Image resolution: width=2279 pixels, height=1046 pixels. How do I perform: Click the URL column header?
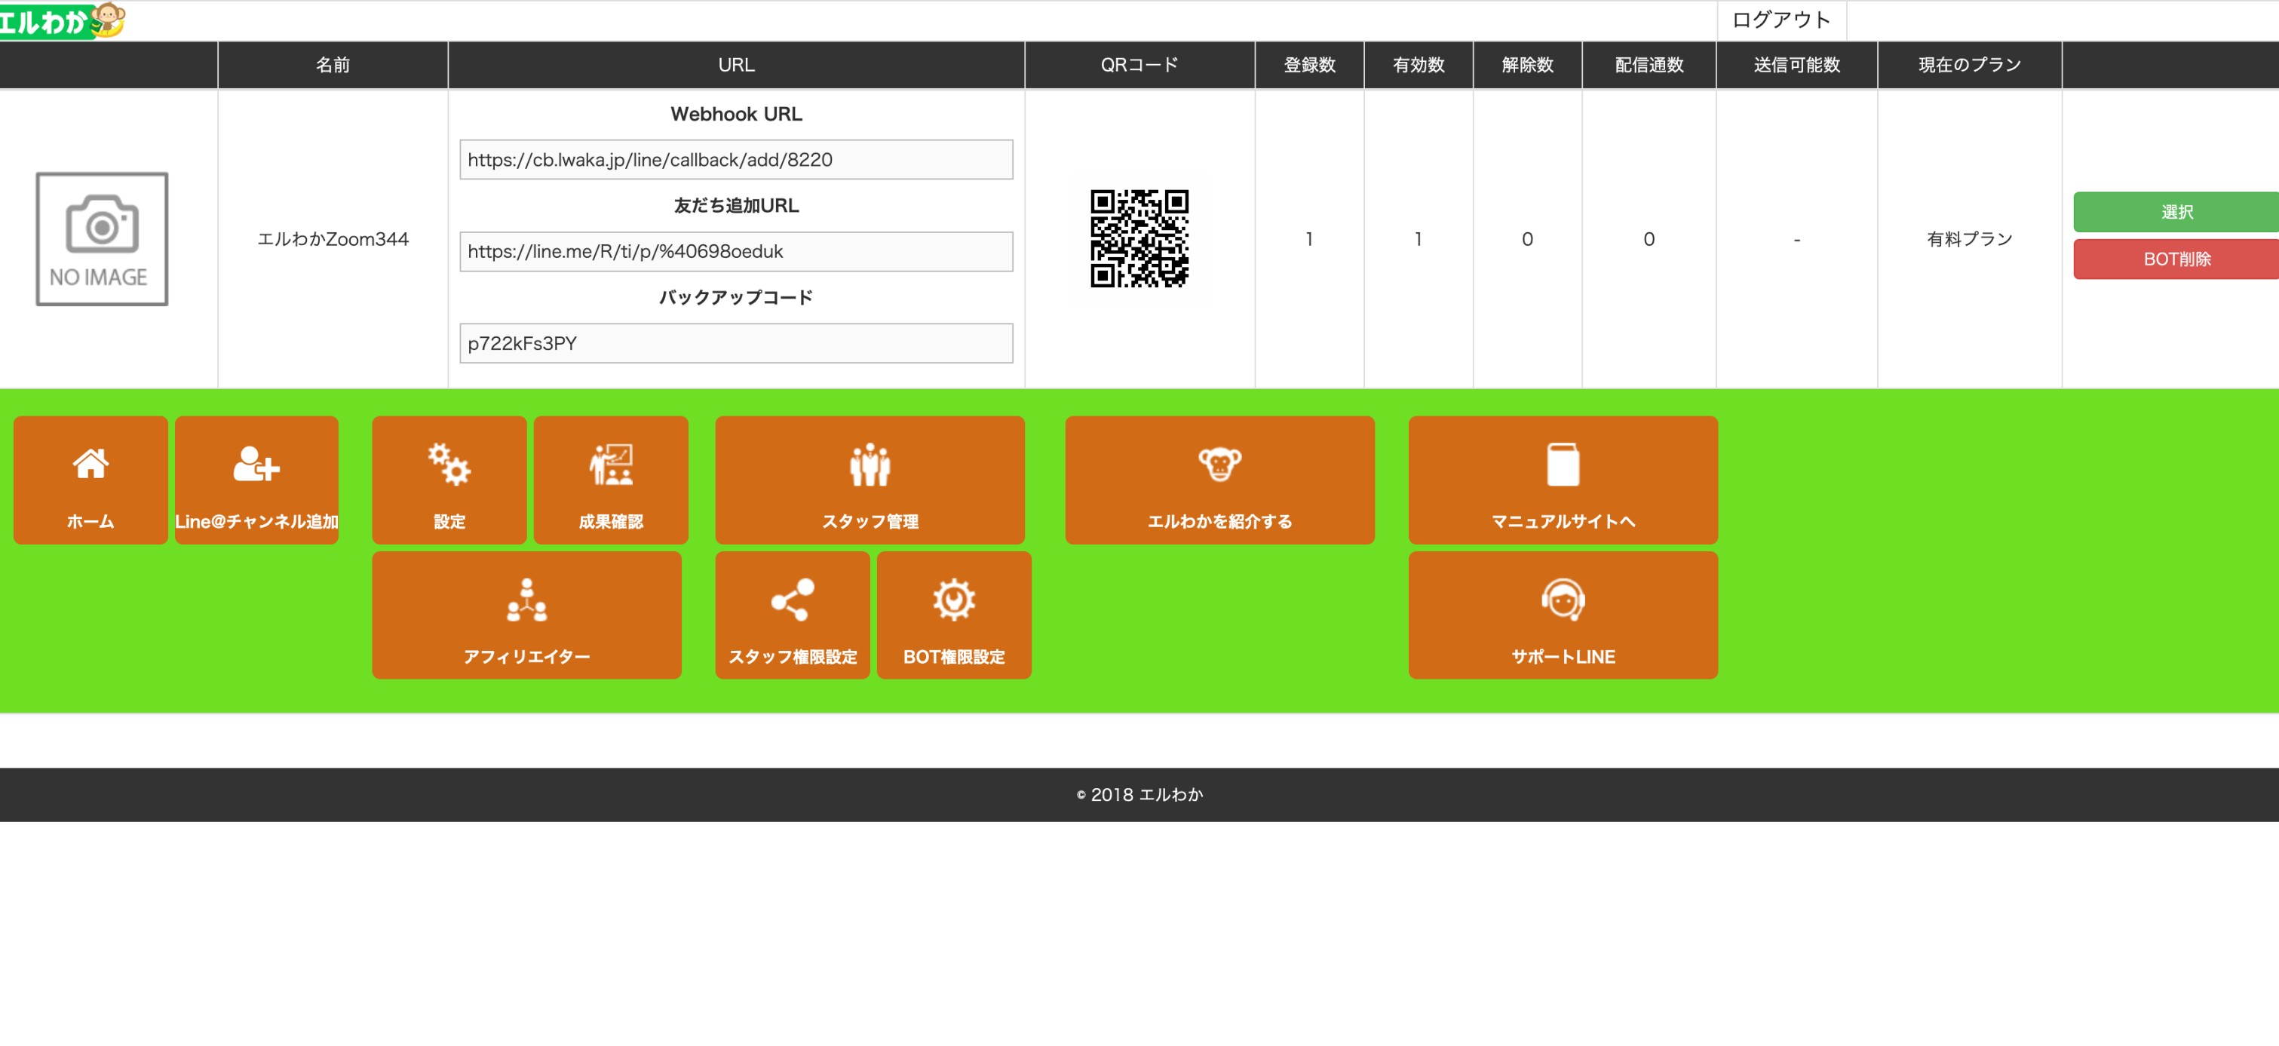pos(736,65)
